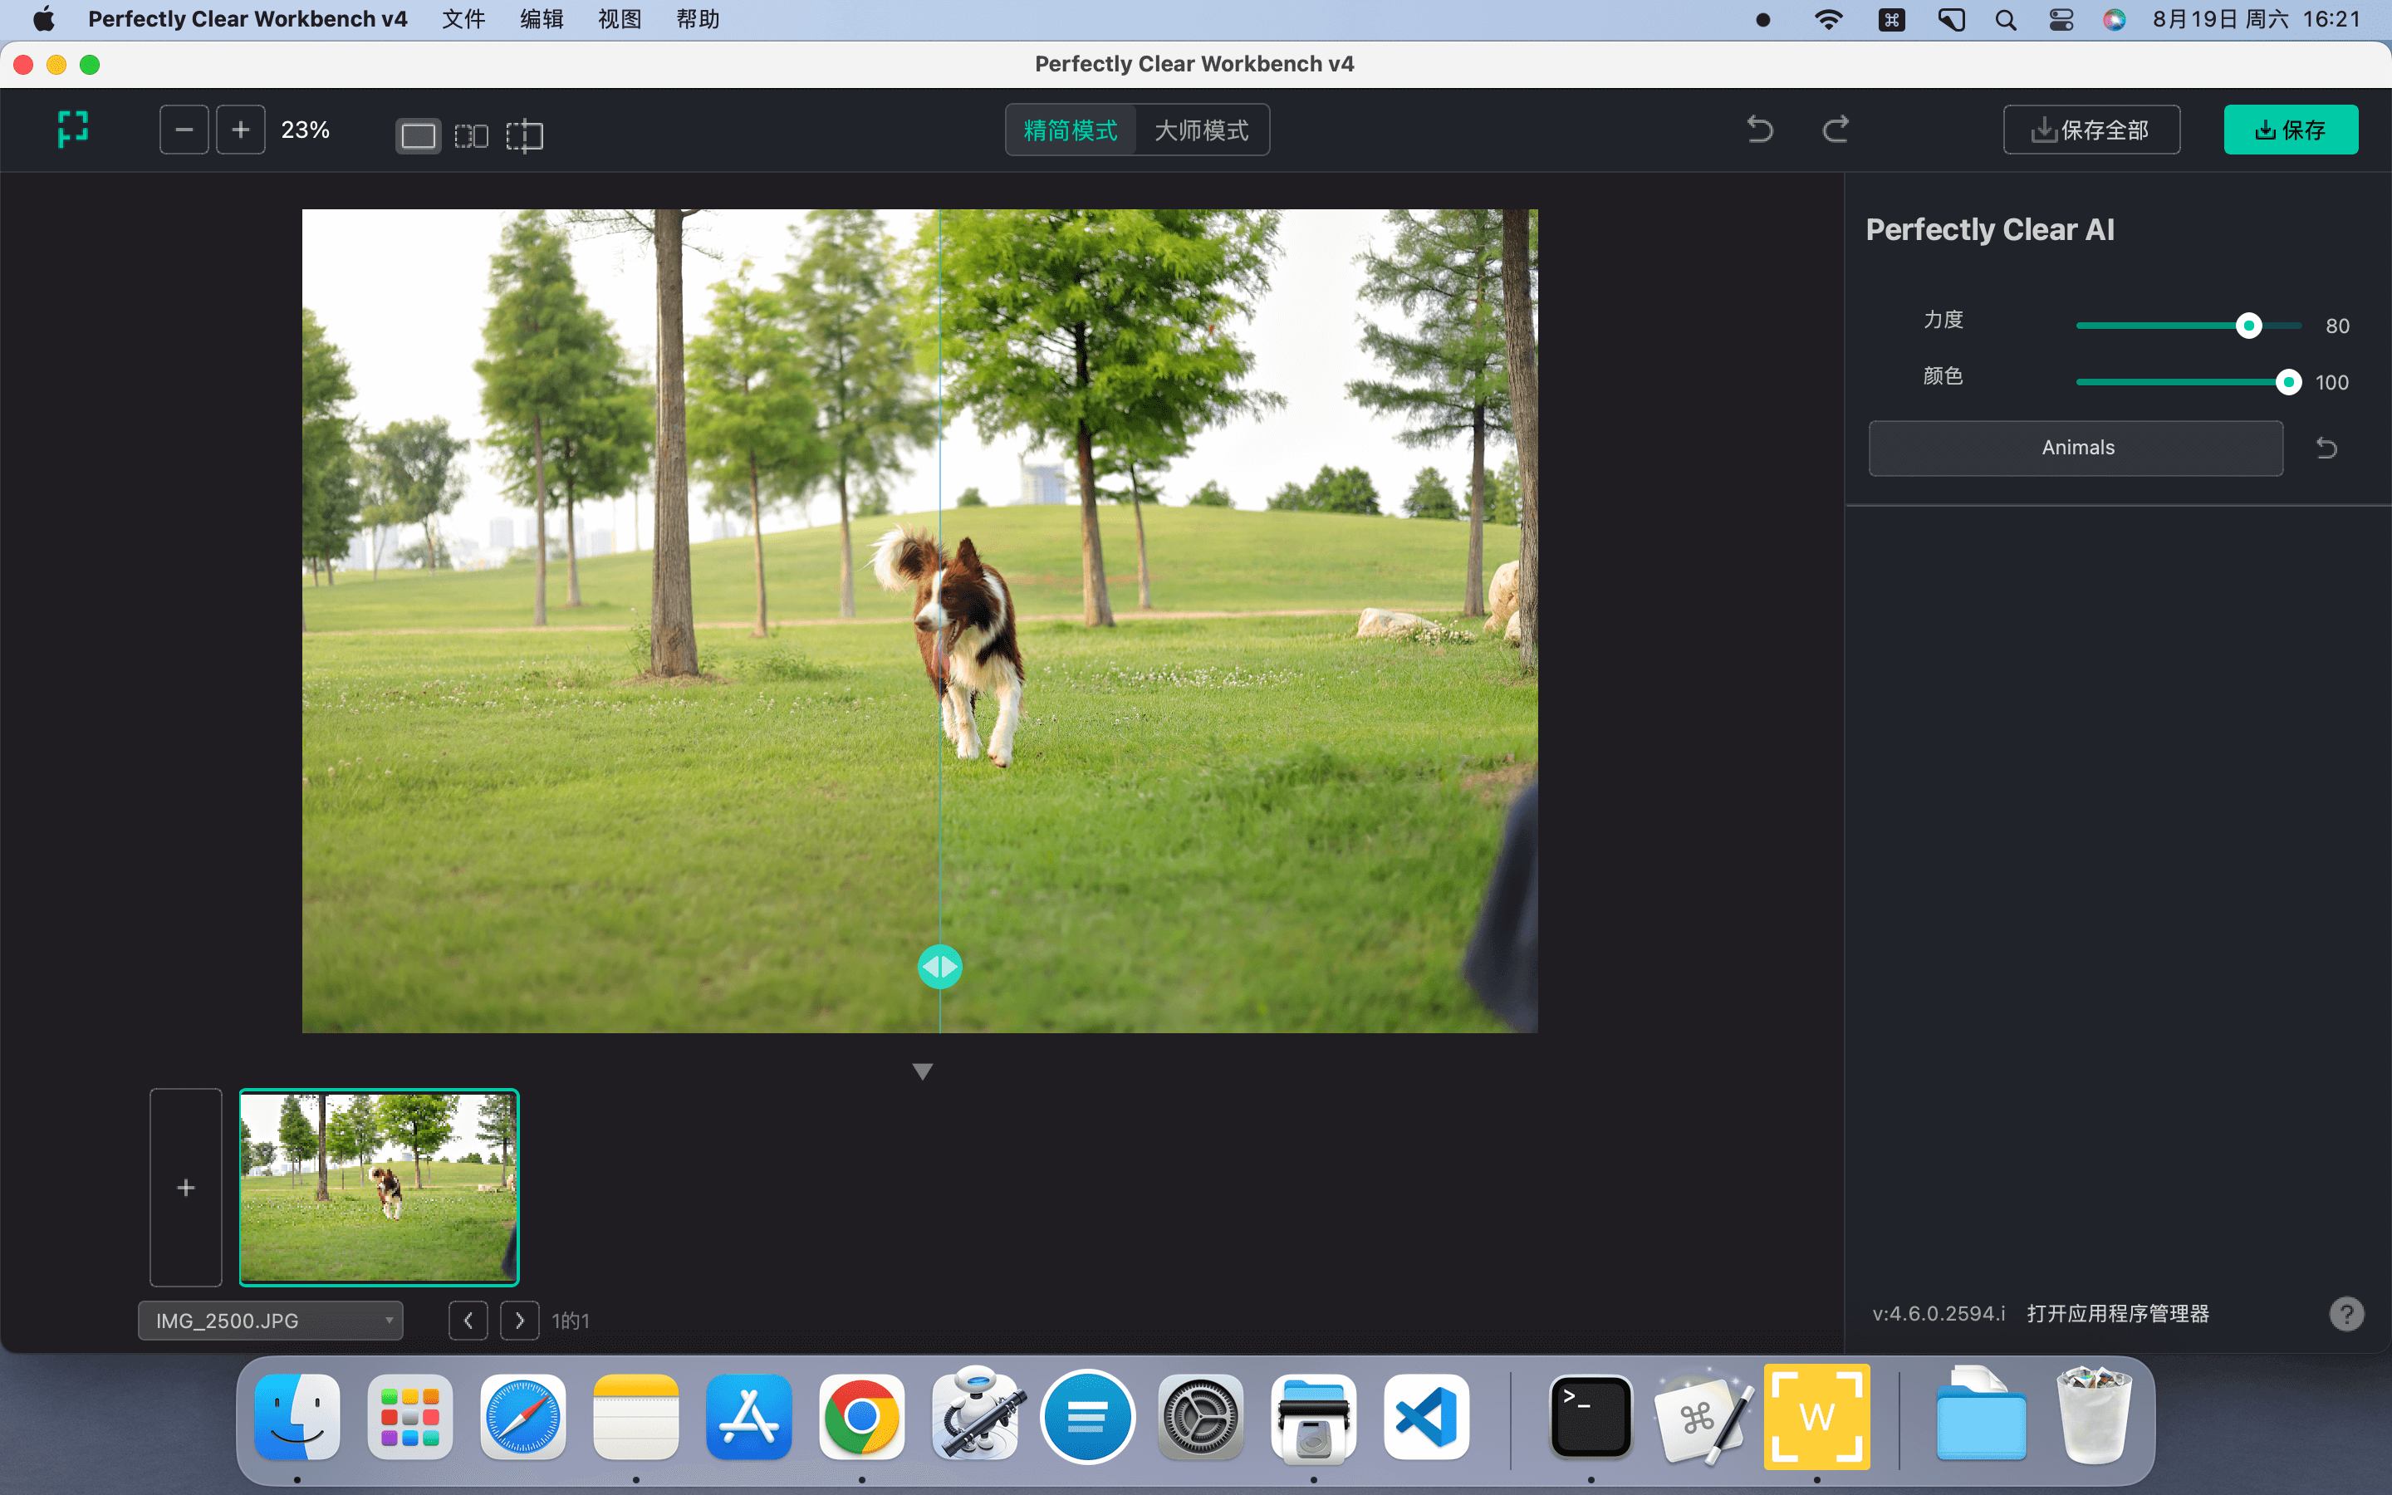Open App Store from the Dock
Viewport: 2392px width, 1495px height.
[x=748, y=1417]
